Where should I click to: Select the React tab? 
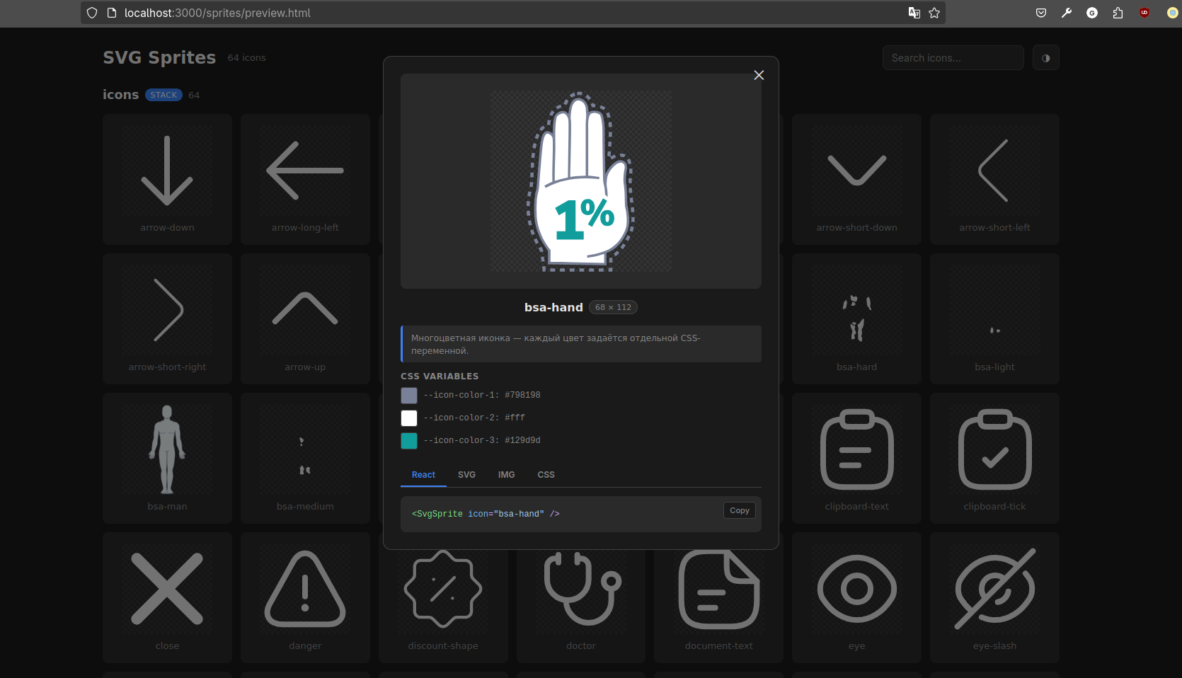point(423,475)
